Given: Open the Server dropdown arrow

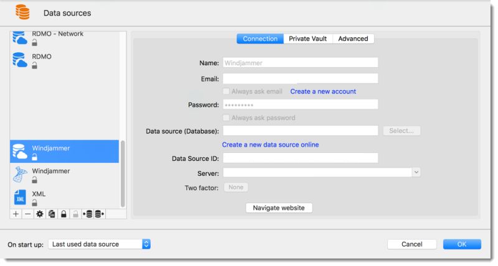Looking at the screenshot, I should pos(416,172).
